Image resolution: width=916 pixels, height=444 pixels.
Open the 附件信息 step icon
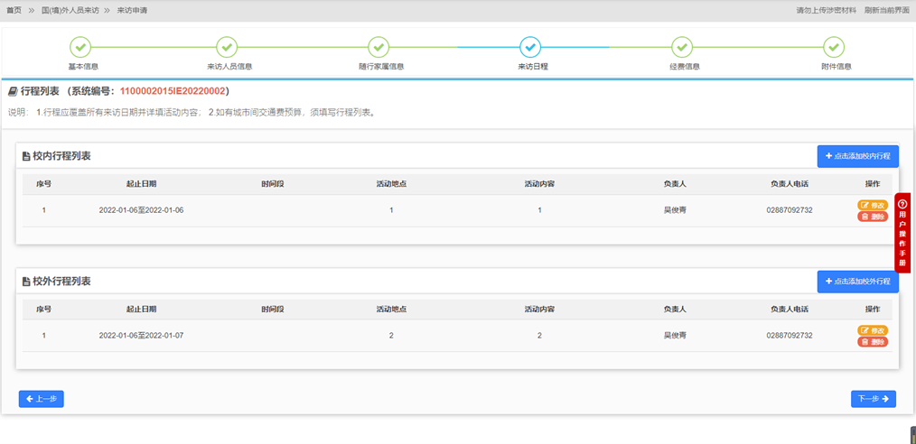point(834,47)
